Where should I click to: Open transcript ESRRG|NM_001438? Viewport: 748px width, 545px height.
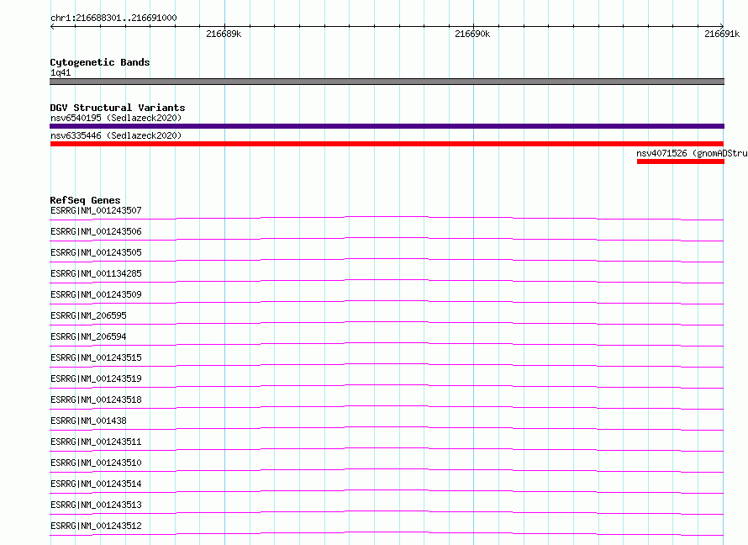coord(88,421)
